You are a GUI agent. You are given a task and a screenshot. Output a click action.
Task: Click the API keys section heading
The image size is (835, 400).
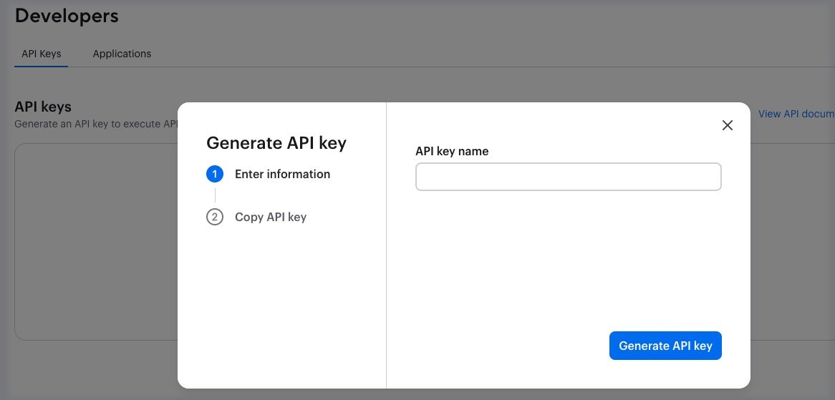42,107
